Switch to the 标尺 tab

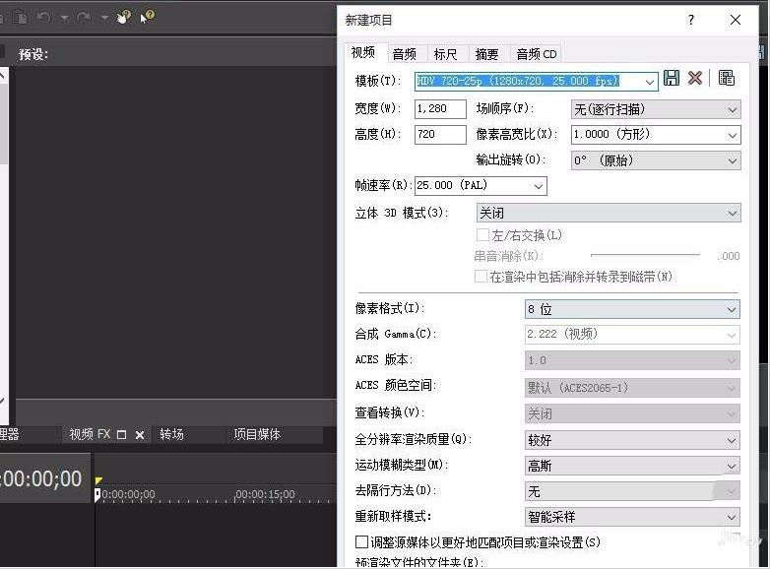pyautogui.click(x=445, y=54)
